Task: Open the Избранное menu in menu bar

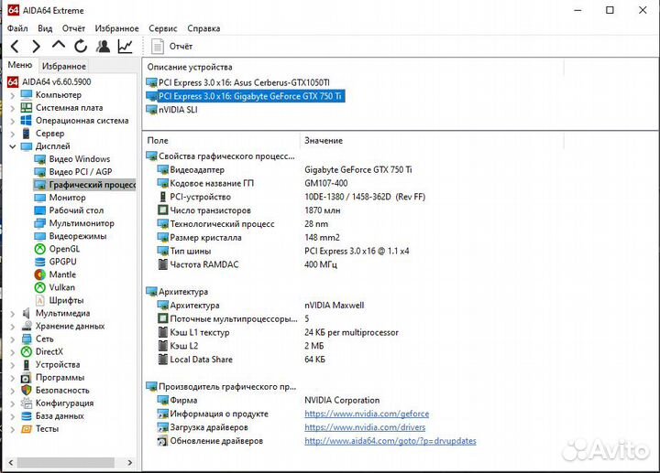Action: (x=116, y=28)
